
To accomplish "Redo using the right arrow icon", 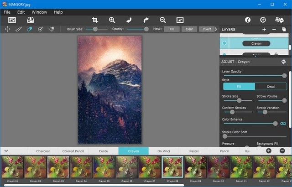I will click(x=146, y=20).
